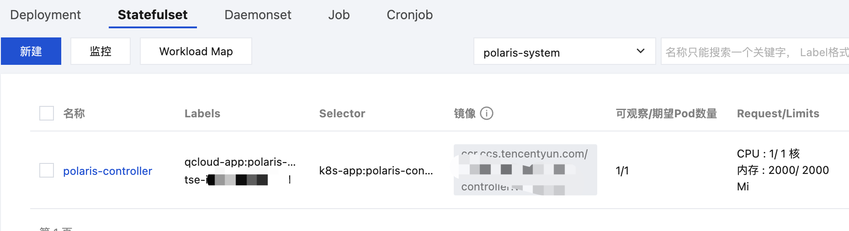Select the polaris-system namespace combo box
The width and height of the screenshot is (849, 231).
click(x=565, y=51)
